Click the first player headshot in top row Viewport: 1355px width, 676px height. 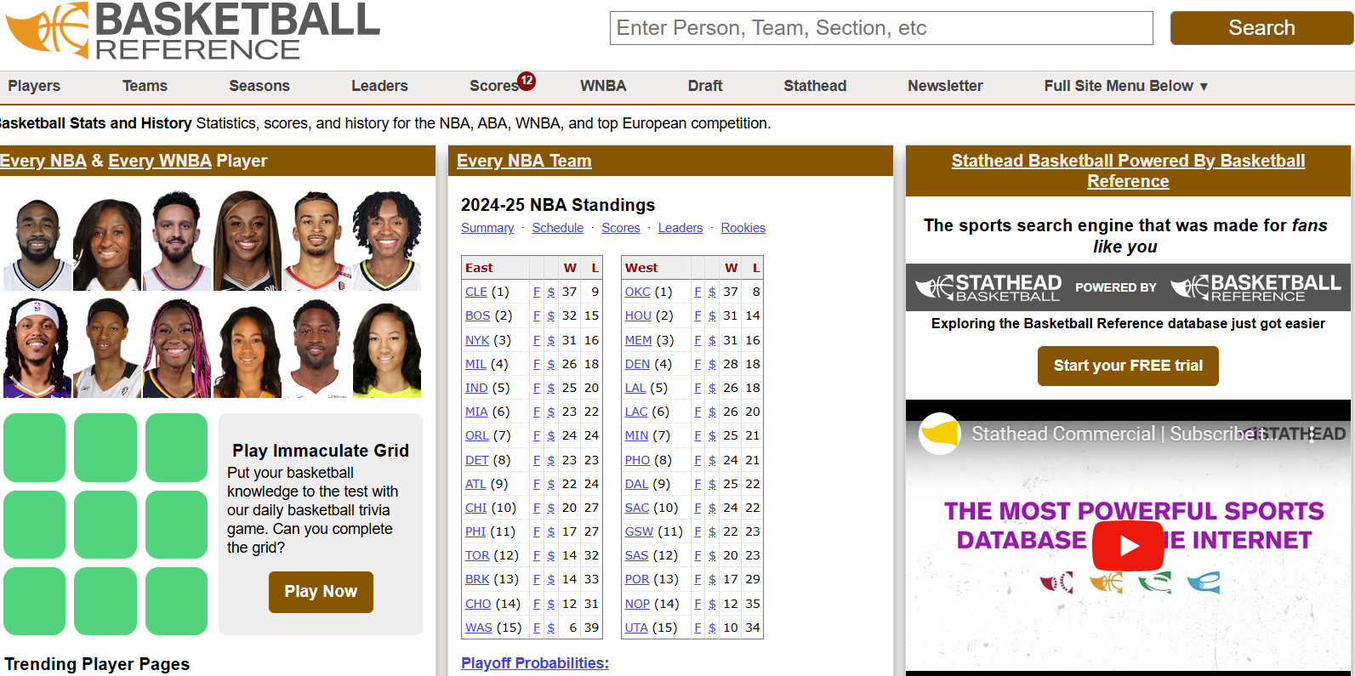coord(37,241)
